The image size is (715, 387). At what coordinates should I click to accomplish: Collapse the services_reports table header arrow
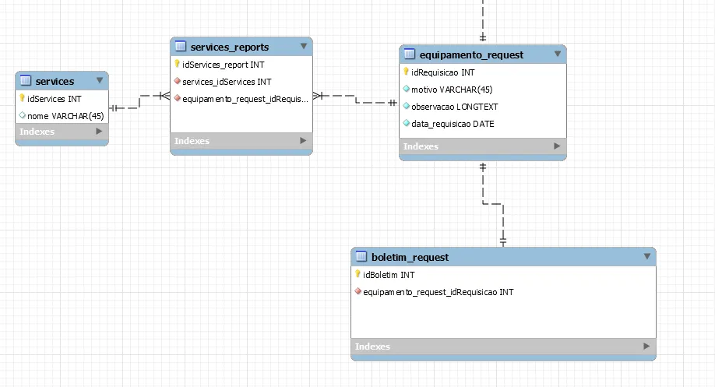pyautogui.click(x=304, y=46)
